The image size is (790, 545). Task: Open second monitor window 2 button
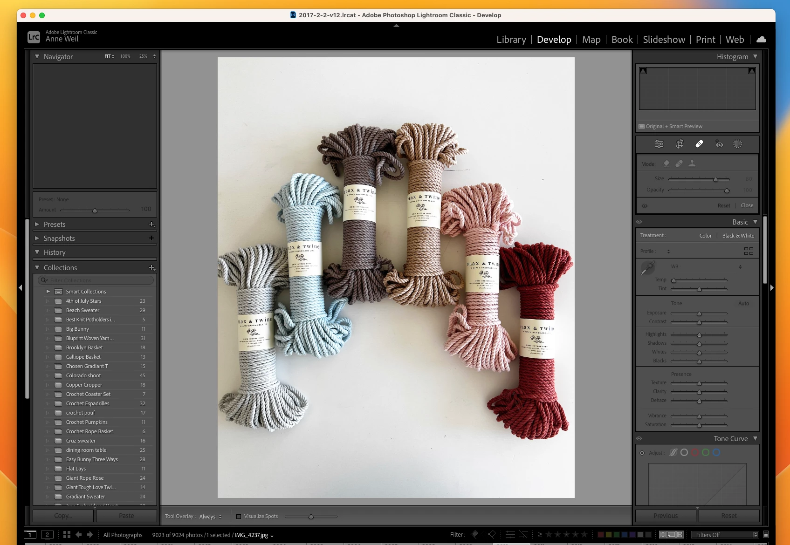click(47, 535)
